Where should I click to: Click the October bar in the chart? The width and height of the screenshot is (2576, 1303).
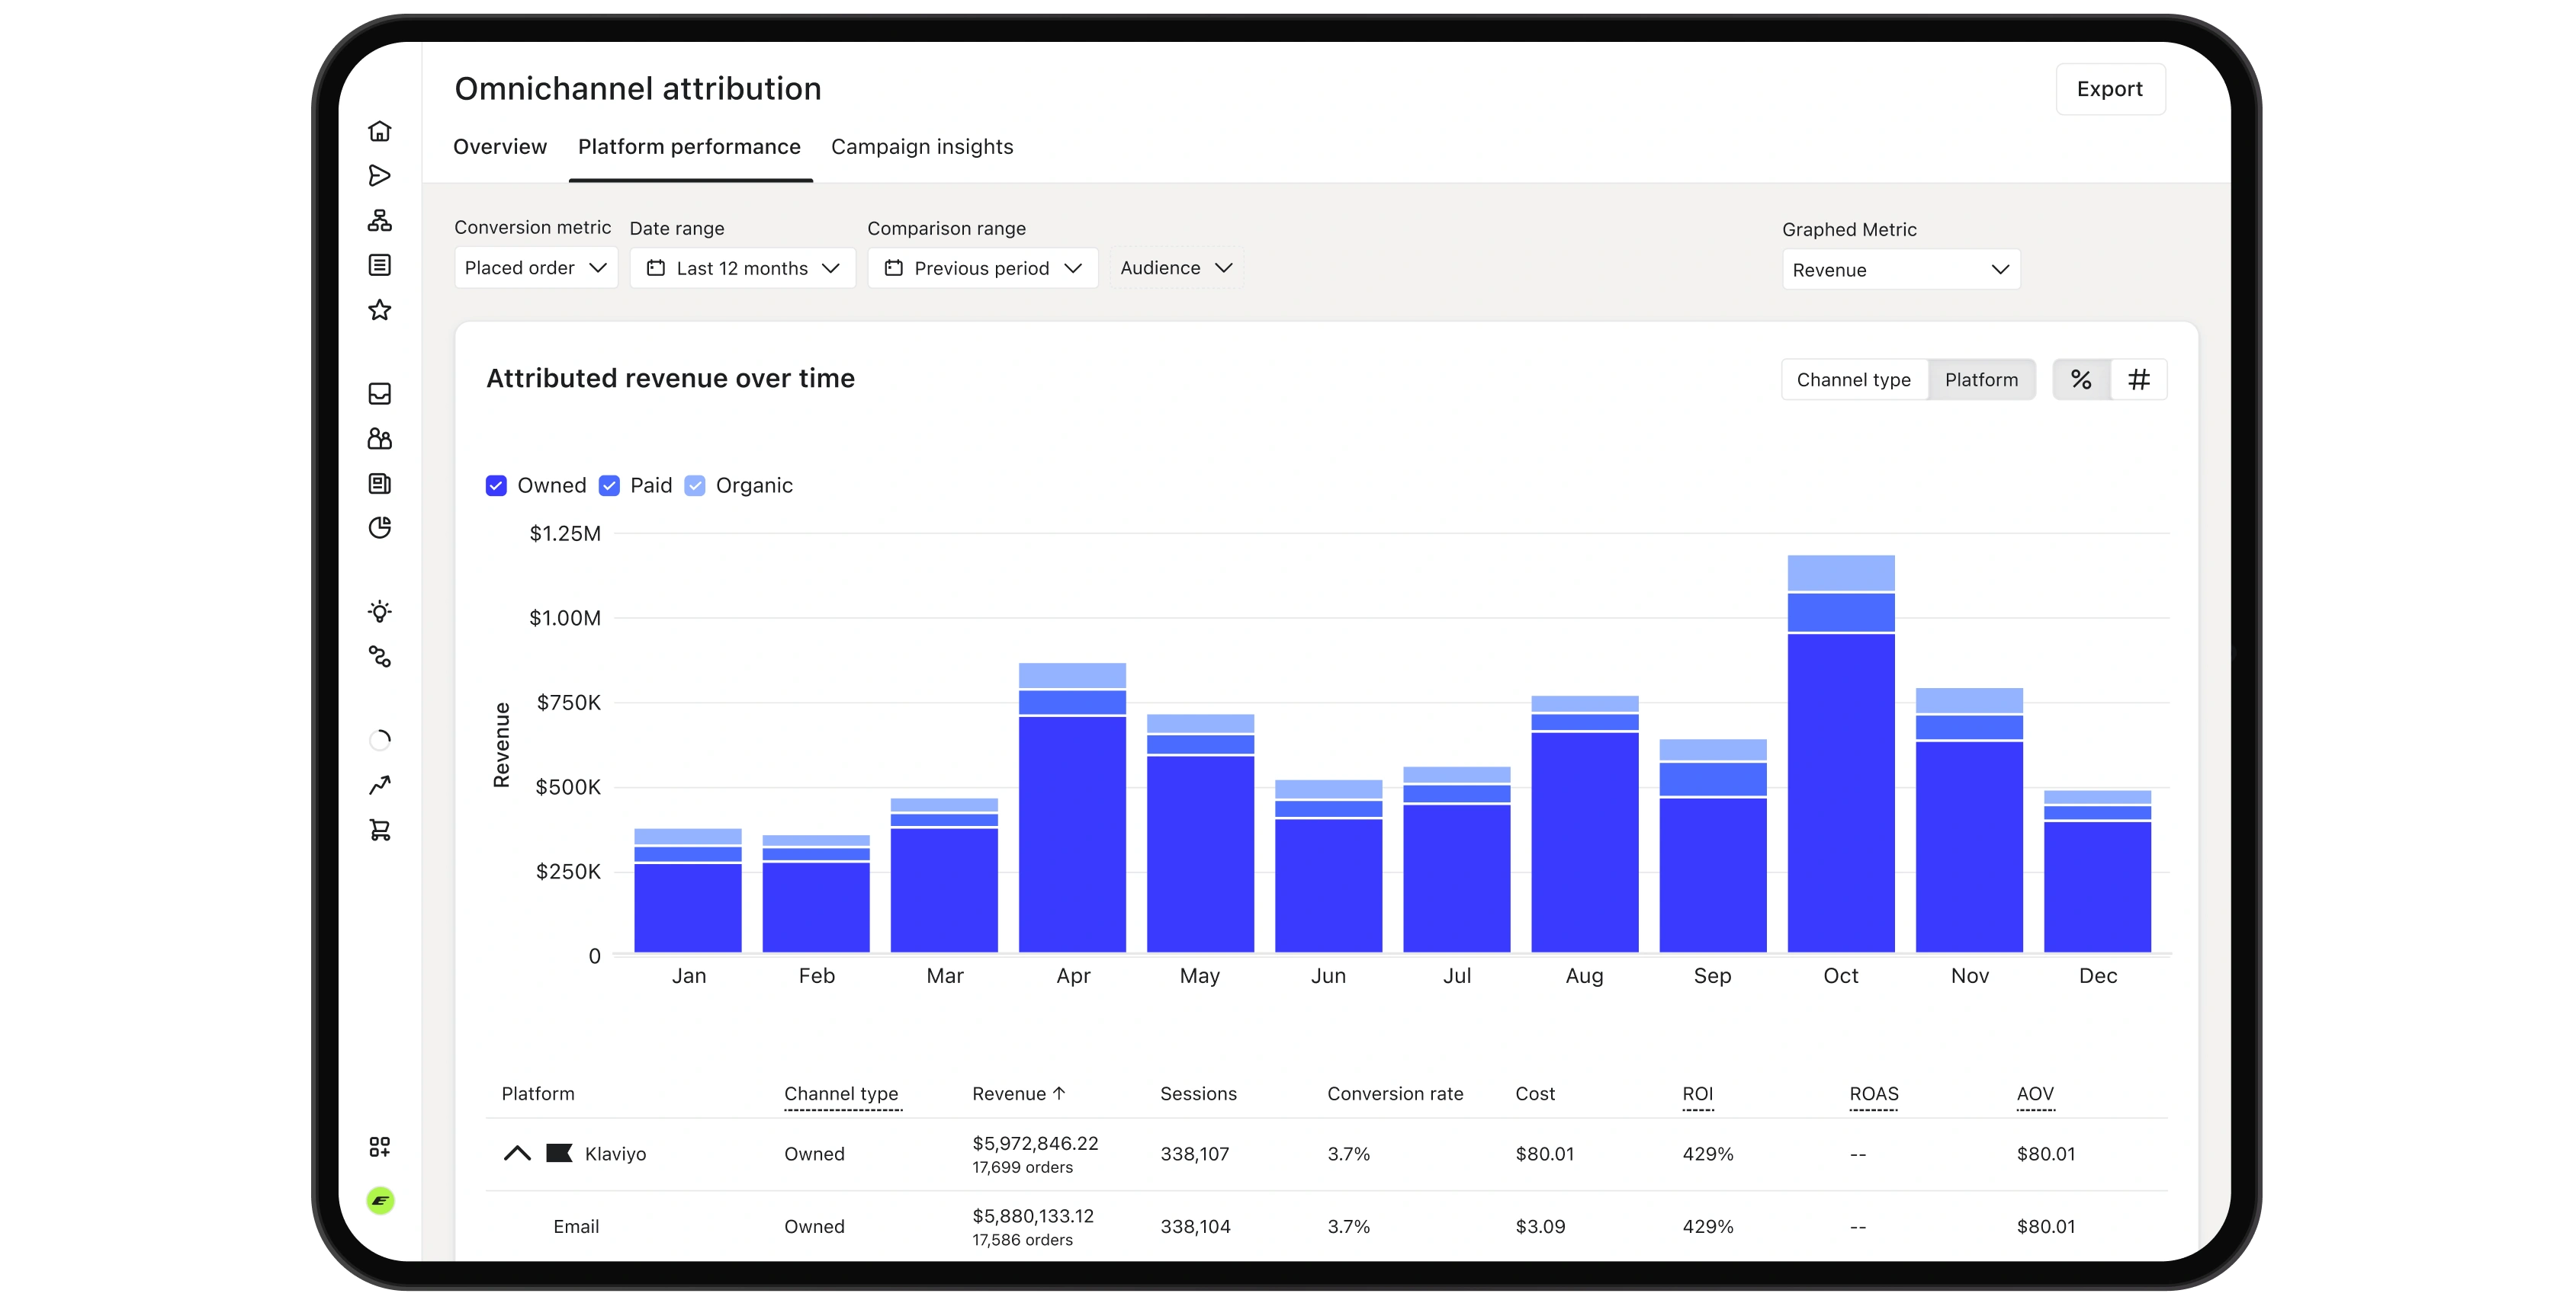[x=1841, y=754]
